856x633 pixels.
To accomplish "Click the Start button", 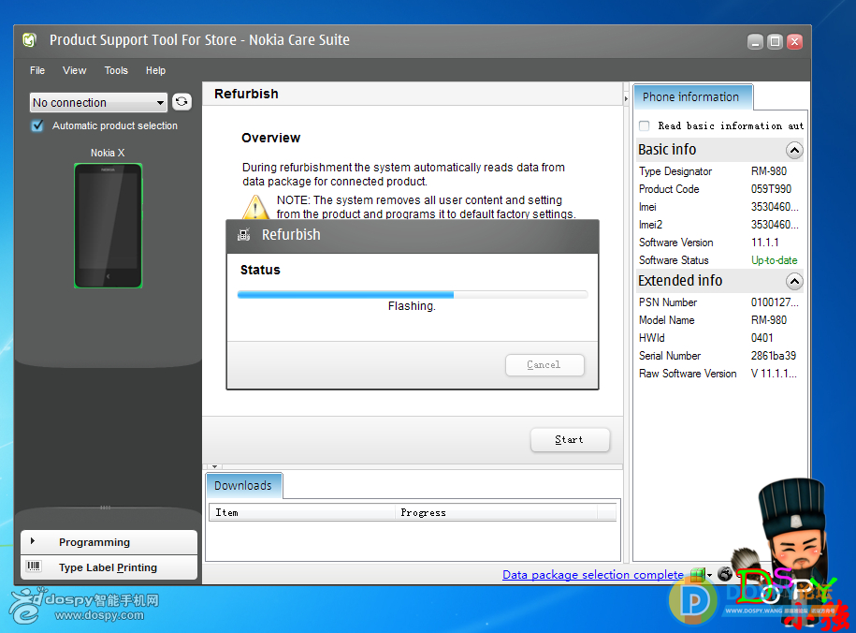I will pyautogui.click(x=570, y=439).
